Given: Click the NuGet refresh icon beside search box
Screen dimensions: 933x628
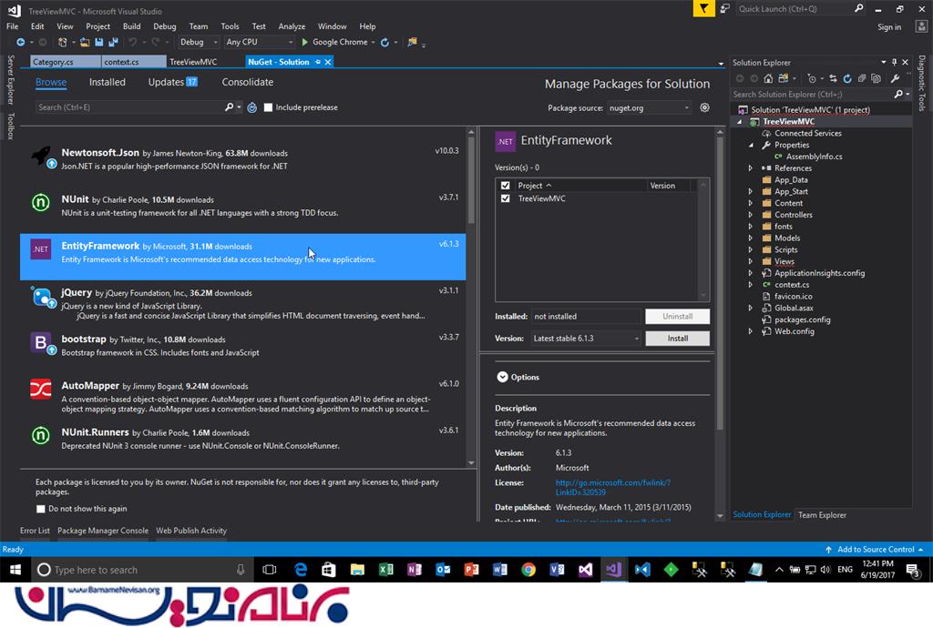Looking at the screenshot, I should [252, 107].
